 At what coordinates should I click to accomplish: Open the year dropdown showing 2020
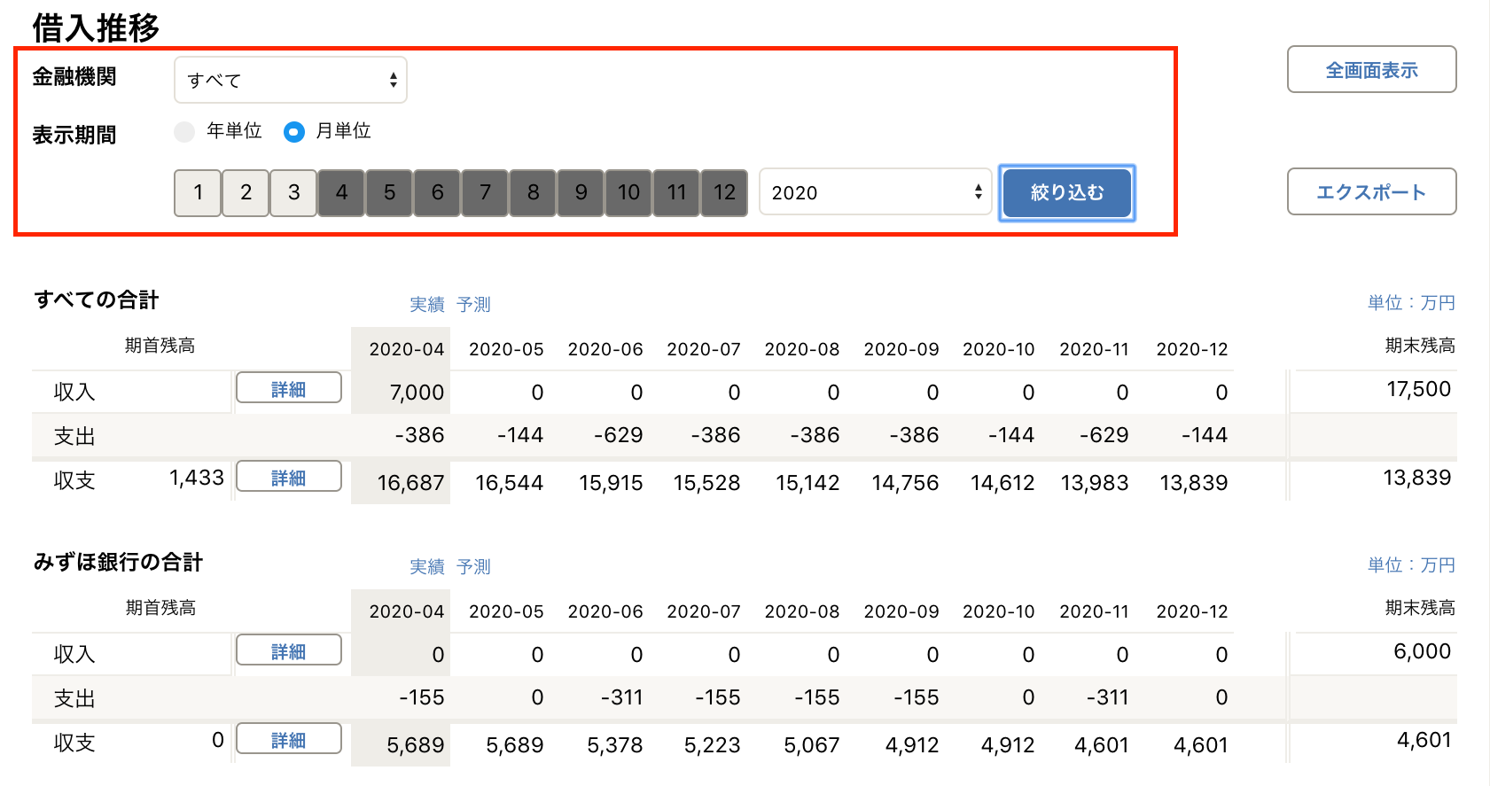coord(876,192)
